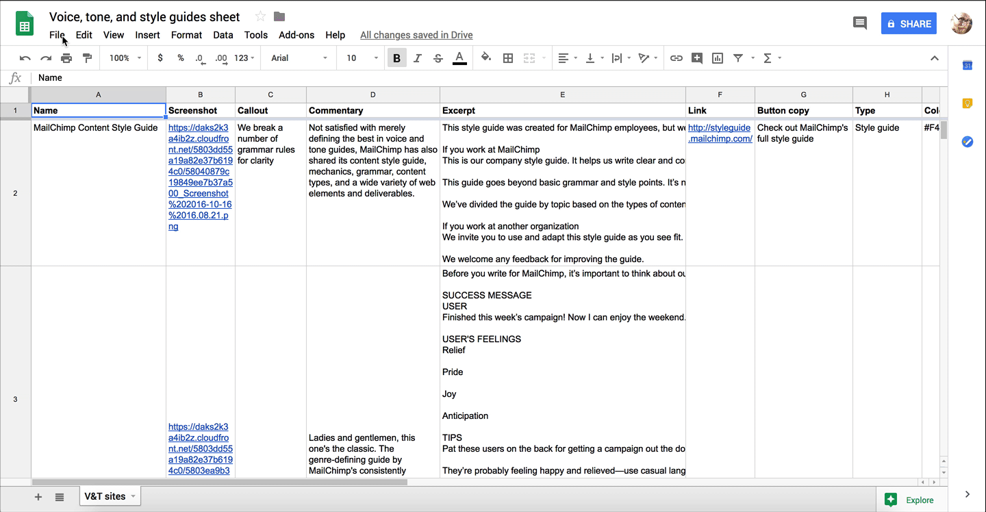The image size is (986, 512).
Task: Open the zoom 100% dropdown
Action: pyautogui.click(x=125, y=58)
